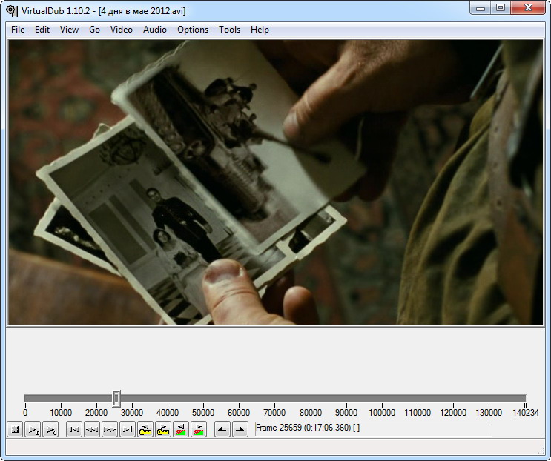This screenshot has height=461, width=551.
Task: Step one frame backward
Action: coord(92,429)
